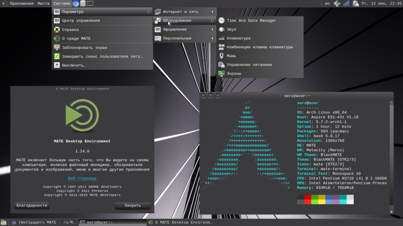Click the Kernel: 5.7.2-arch1-1 line
This screenshot has height=226, width=403.
[x=322, y=122]
